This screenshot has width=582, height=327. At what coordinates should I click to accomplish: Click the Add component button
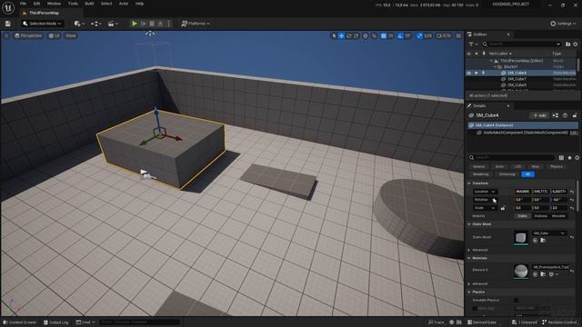click(539, 115)
